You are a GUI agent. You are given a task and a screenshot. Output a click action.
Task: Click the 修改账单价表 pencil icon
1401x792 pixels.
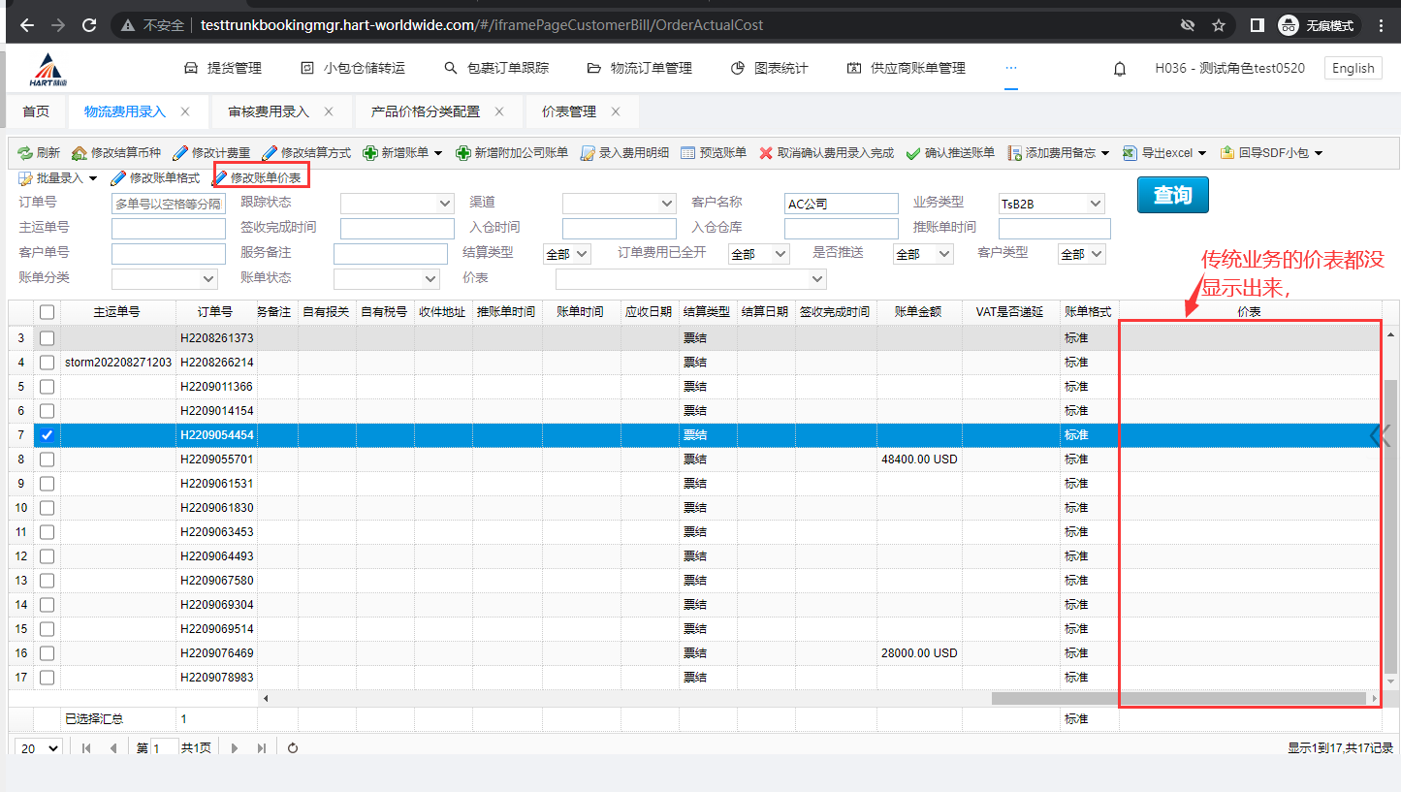[x=221, y=178]
